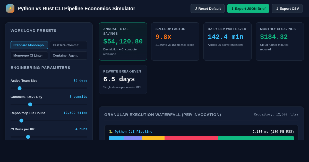The image size is (309, 162).
Task: Click the 2,130 ms (180 MB RSS) text
Action: click(x=273, y=132)
